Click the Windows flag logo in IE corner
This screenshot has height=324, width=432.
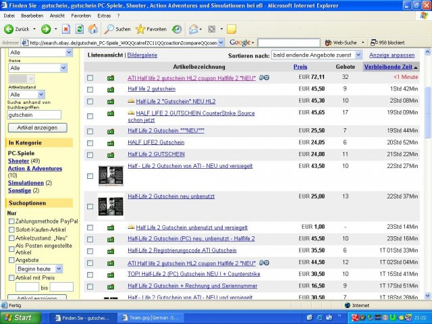[x=424, y=16]
